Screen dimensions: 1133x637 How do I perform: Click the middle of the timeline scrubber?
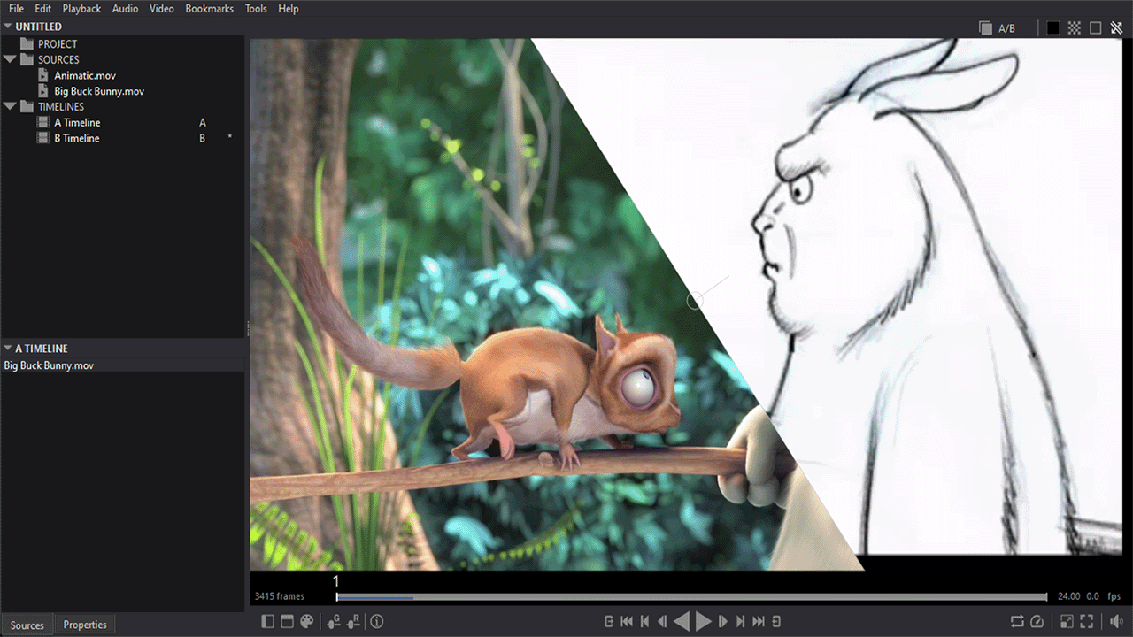(x=691, y=597)
